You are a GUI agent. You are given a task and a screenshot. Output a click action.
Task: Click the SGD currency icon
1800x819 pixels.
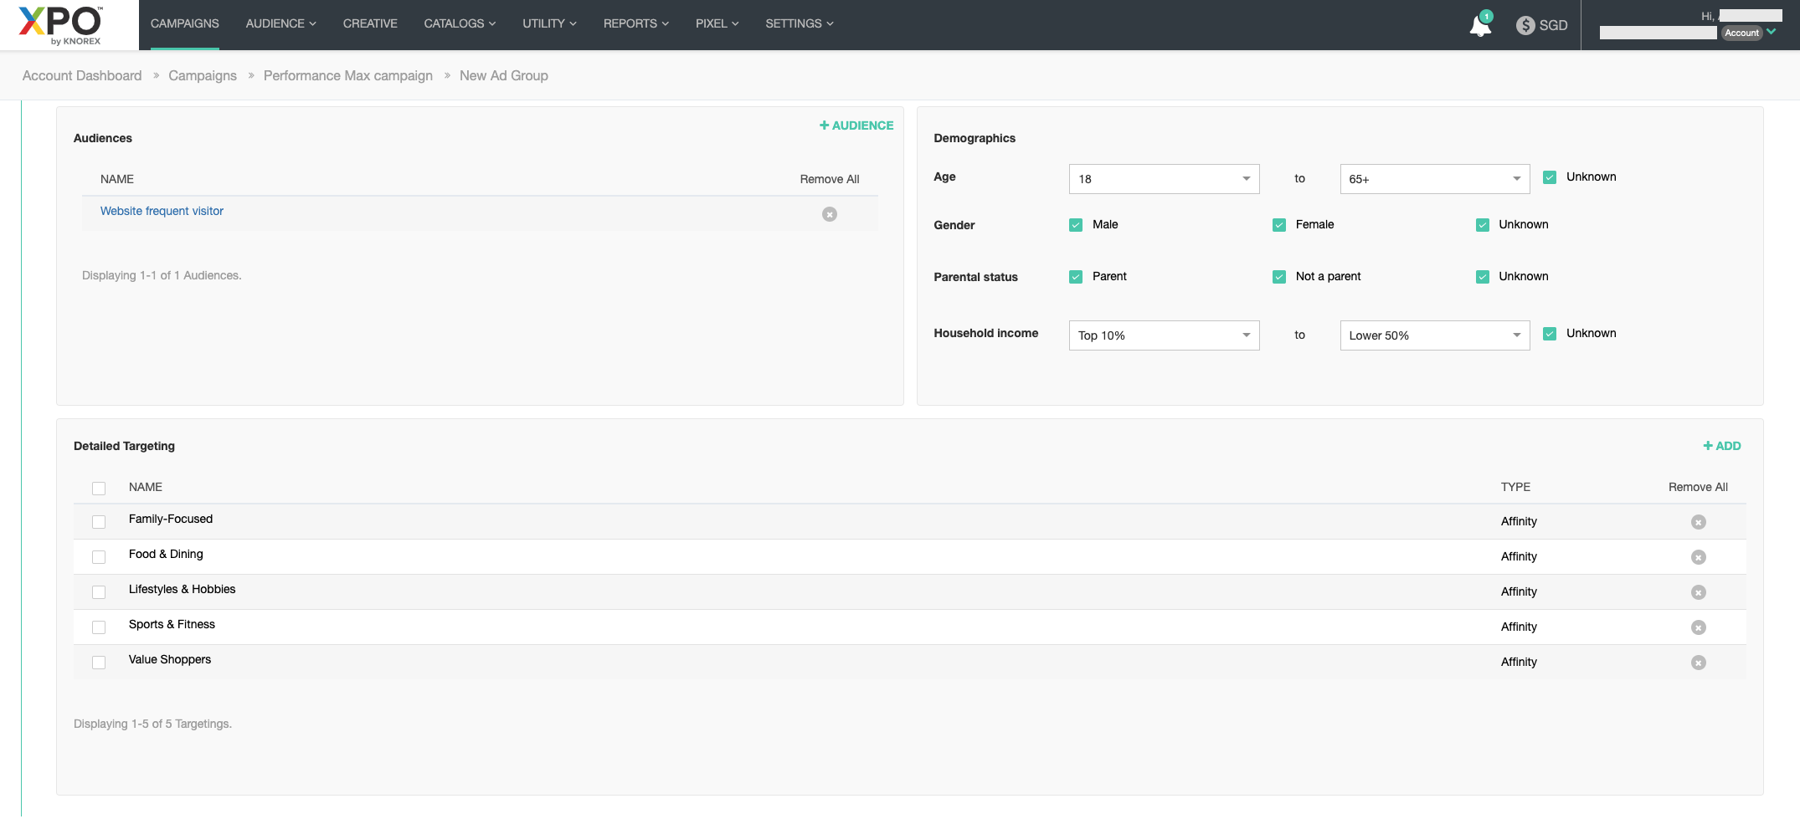1525,25
